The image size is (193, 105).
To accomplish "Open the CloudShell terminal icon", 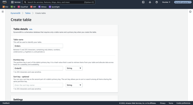I will (x=143, y=2).
